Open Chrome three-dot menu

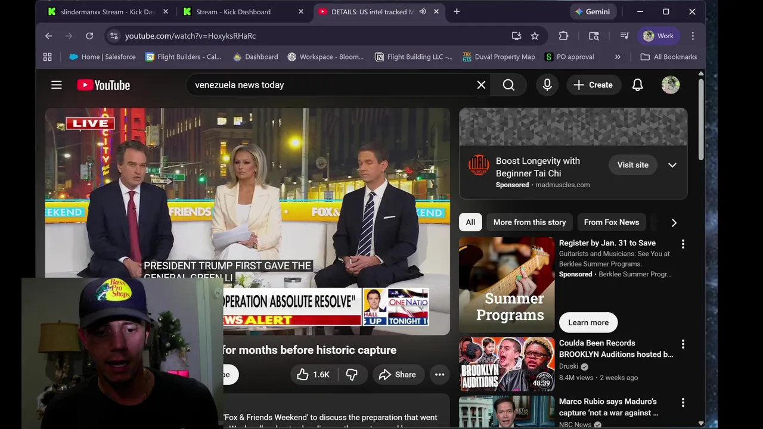point(693,36)
